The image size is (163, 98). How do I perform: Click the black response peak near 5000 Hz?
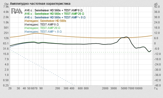pyautogui.click(x=126, y=37)
